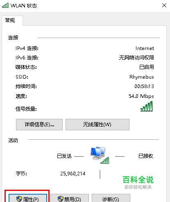Click the shield icon on 禁用(D)
170x202 pixels.
61,199
